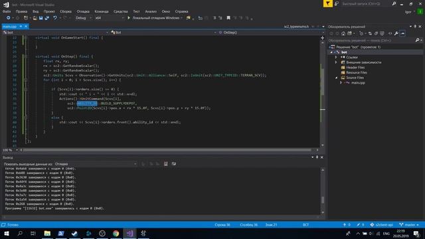
Task: Click the yellow notifications filter flag icon
Action: point(327,3)
